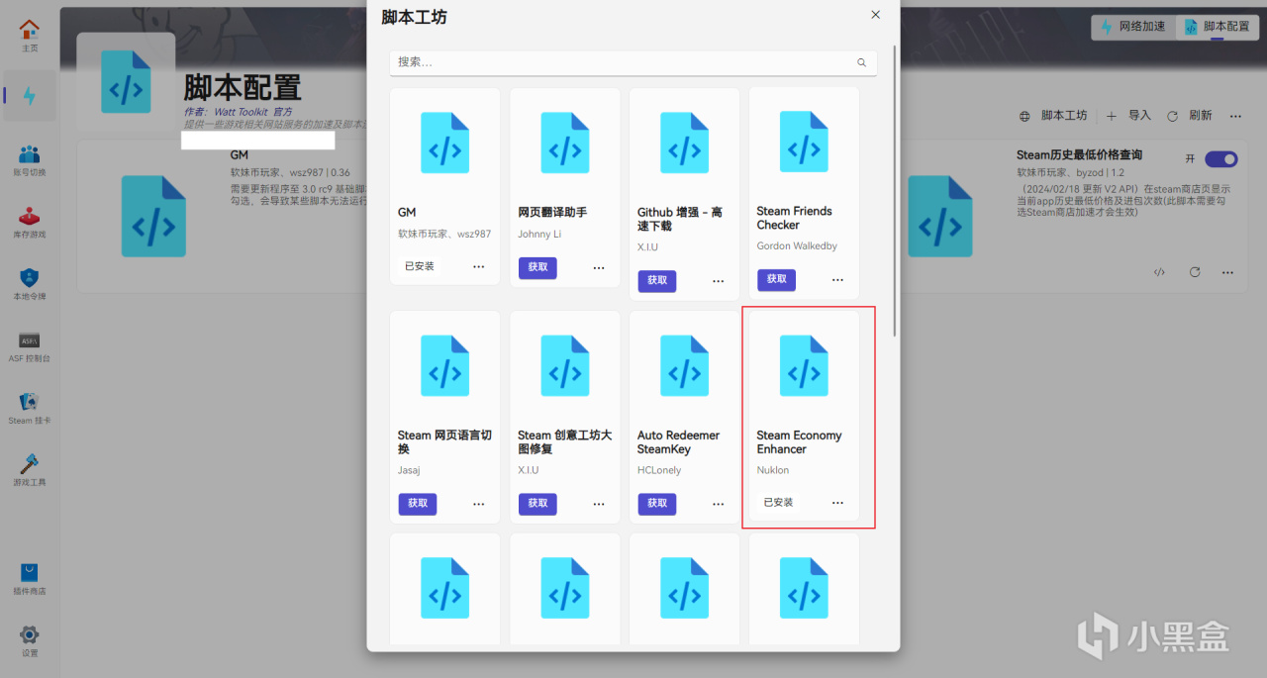
Task: Open 插件商店 plugin store in sidebar
Action: click(x=30, y=579)
